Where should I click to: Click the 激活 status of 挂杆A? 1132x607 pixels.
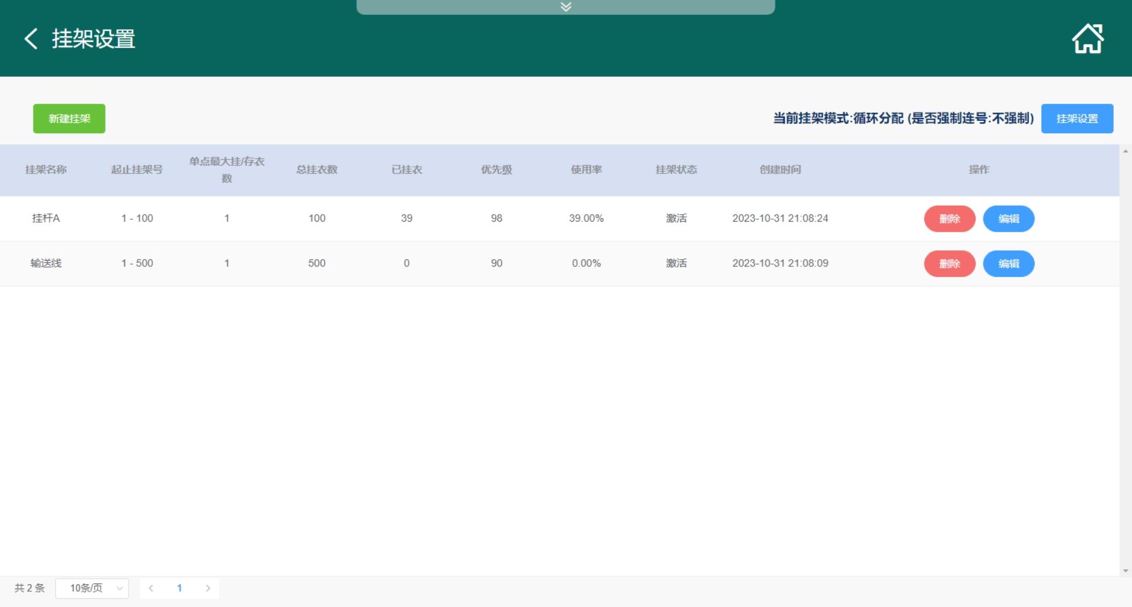click(x=676, y=218)
